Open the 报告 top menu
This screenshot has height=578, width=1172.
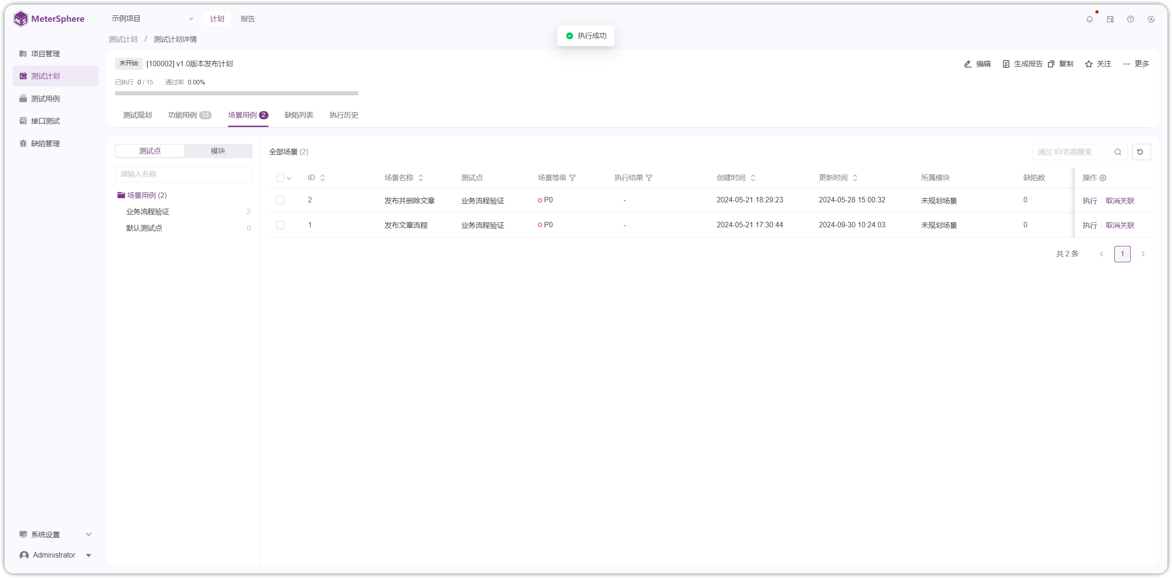click(x=248, y=19)
